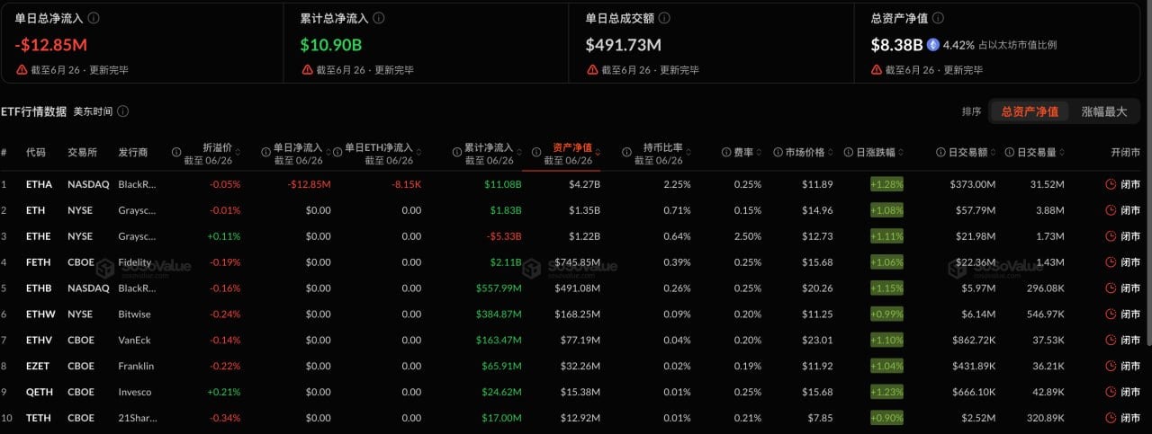Screen dimensions: 1152x434
Task: Sort by 日交易量 using its sort arrows
Action: tap(1064, 153)
